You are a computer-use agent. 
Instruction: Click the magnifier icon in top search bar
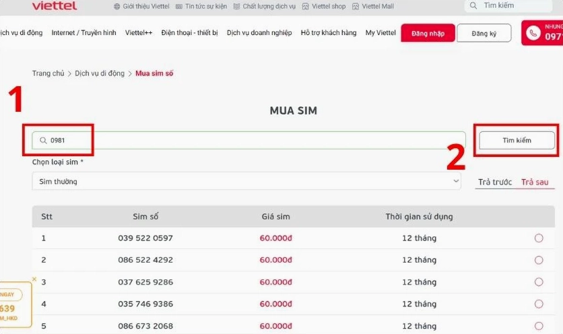(x=473, y=6)
